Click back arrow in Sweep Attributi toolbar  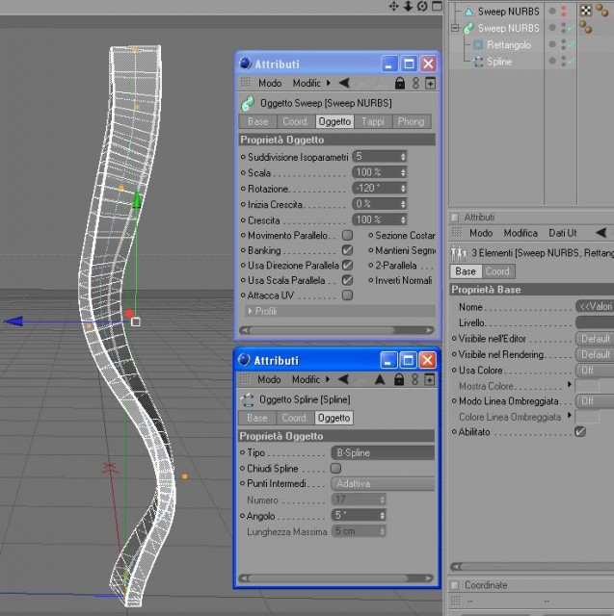click(x=344, y=83)
